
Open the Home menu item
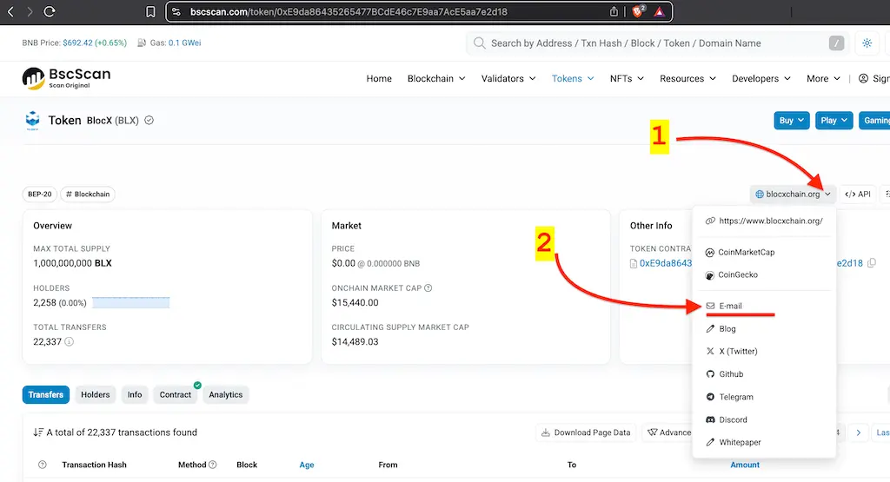tap(379, 79)
